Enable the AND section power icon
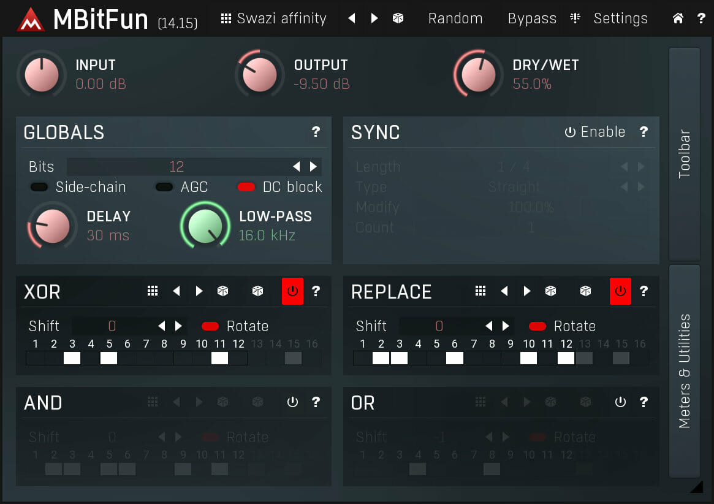The width and height of the screenshot is (714, 504). tap(292, 402)
